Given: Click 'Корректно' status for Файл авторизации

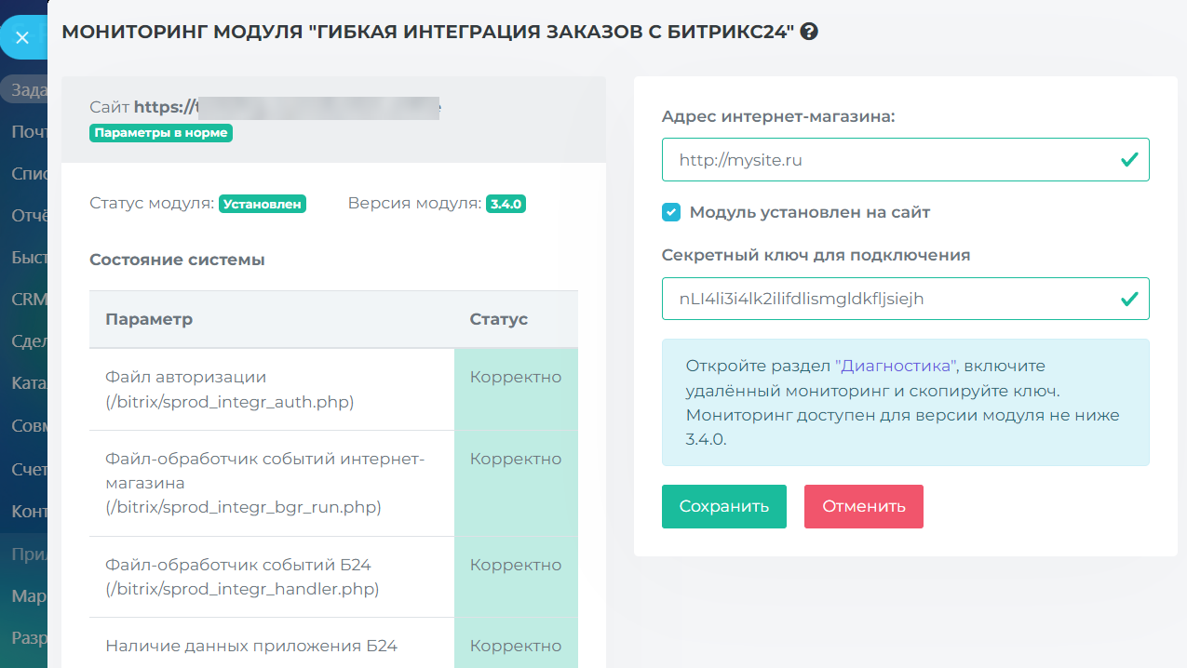Looking at the screenshot, I should pyautogui.click(x=516, y=377).
